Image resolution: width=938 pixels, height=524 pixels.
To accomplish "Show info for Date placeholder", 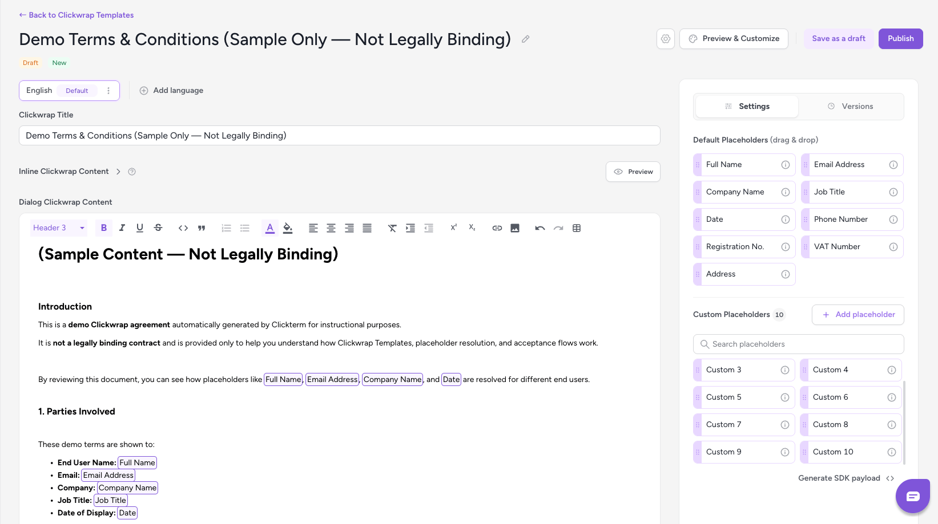I will click(786, 220).
